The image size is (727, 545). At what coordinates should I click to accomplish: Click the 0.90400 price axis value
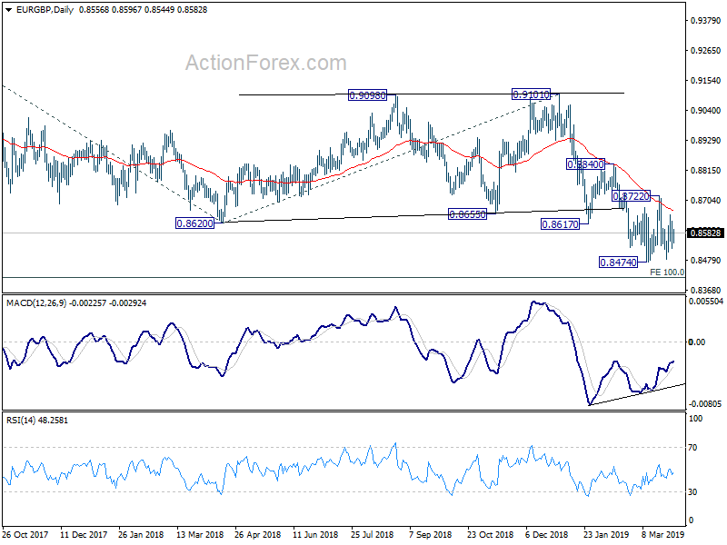706,110
